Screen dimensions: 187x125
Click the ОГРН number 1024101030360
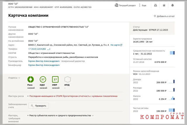(x=23, y=7)
